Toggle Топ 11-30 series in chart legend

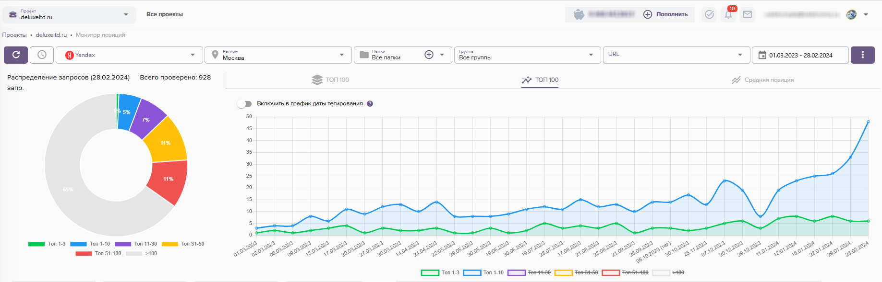(x=529, y=273)
